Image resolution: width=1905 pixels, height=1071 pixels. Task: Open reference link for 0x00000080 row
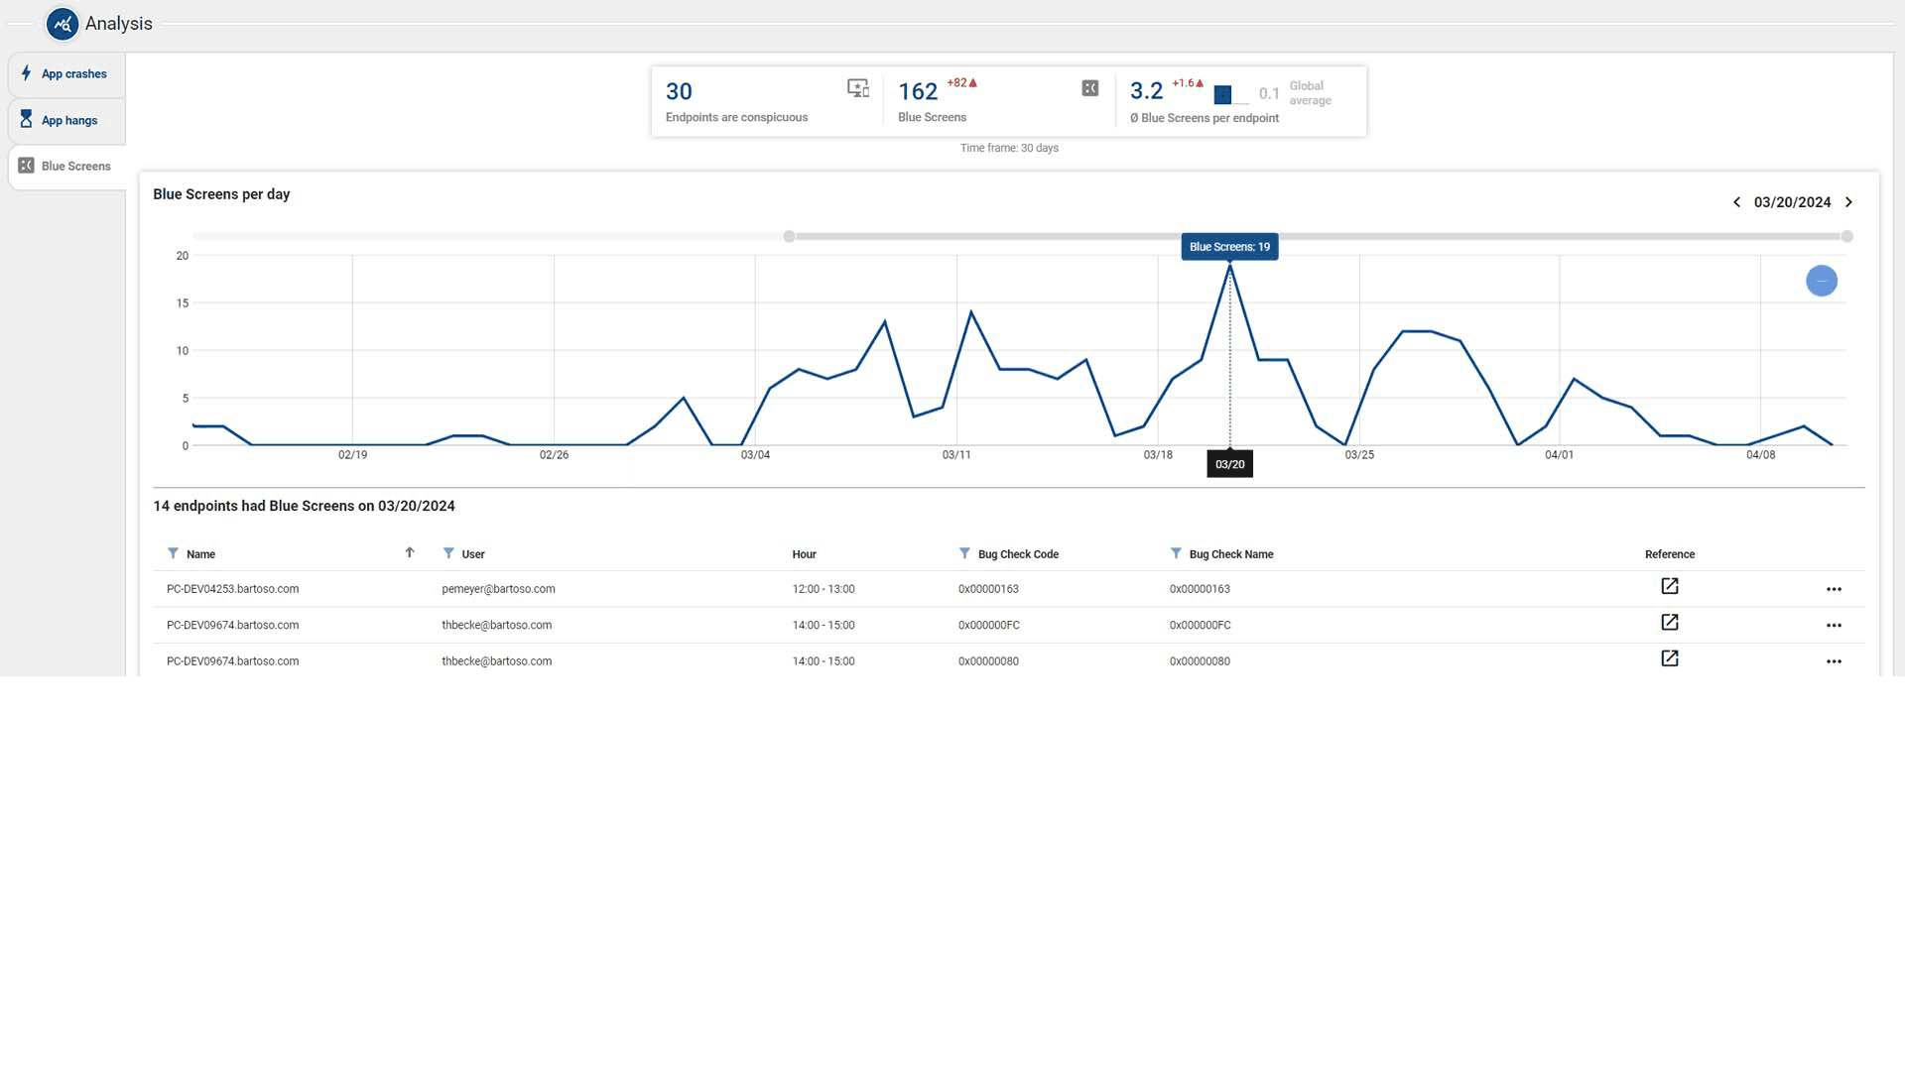click(1670, 658)
